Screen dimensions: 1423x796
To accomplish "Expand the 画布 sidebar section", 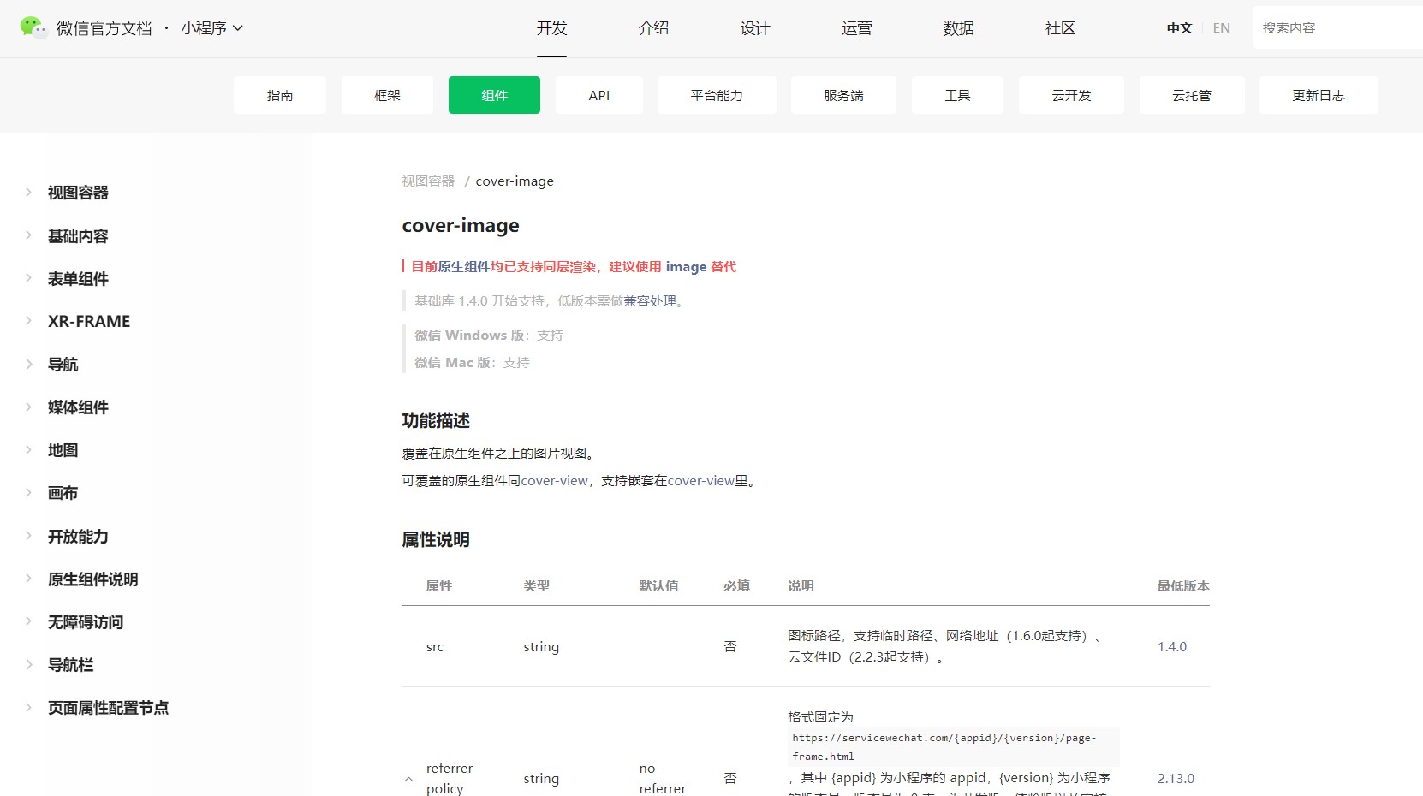I will (63, 492).
